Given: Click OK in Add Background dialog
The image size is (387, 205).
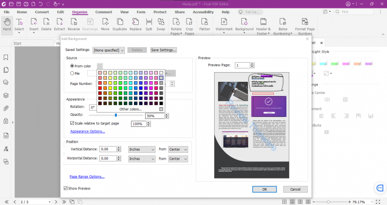Looking at the screenshot, I should (265, 189).
